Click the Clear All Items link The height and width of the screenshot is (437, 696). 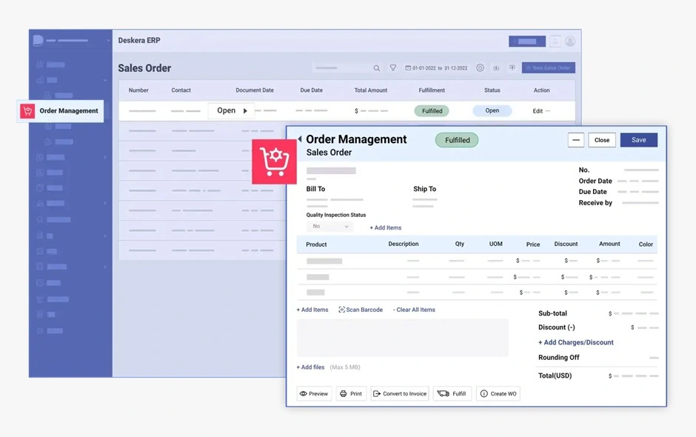pos(415,310)
